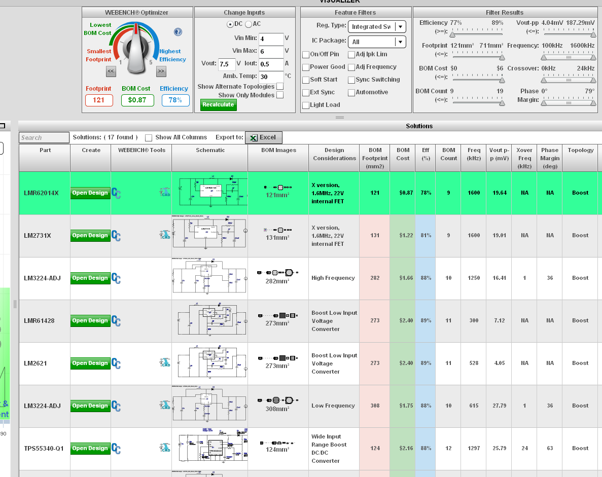This screenshot has height=477, width=602.
Task: Check the Adj Frequency filter
Action: coord(351,67)
